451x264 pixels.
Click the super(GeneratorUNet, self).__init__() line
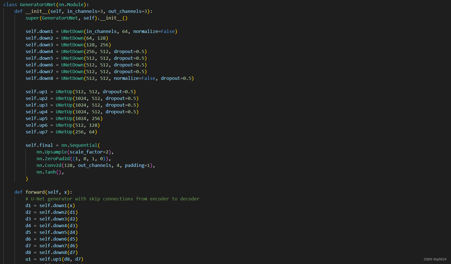[77, 18]
